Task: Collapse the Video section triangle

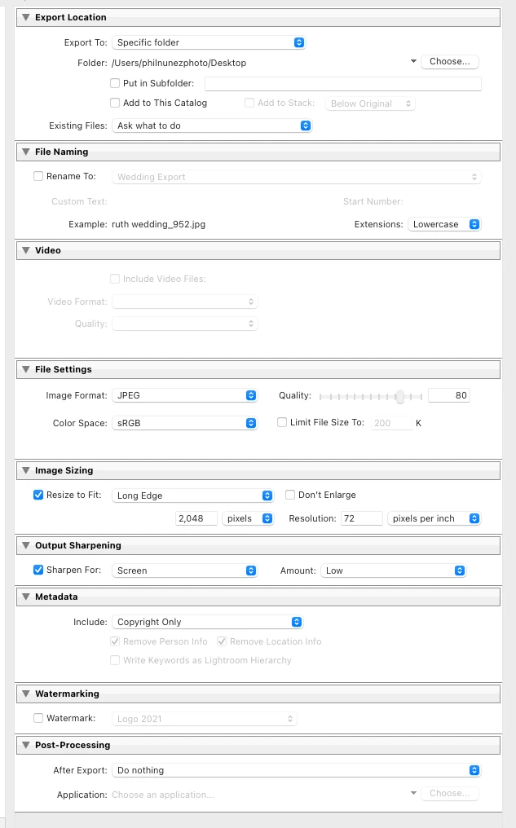Action: tap(26, 250)
